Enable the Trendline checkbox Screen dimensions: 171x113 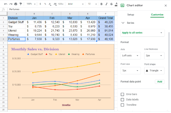(122, 105)
